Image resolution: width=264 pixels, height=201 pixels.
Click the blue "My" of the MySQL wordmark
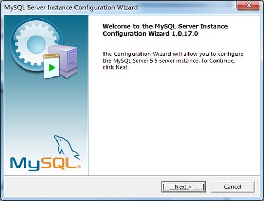[25, 164]
